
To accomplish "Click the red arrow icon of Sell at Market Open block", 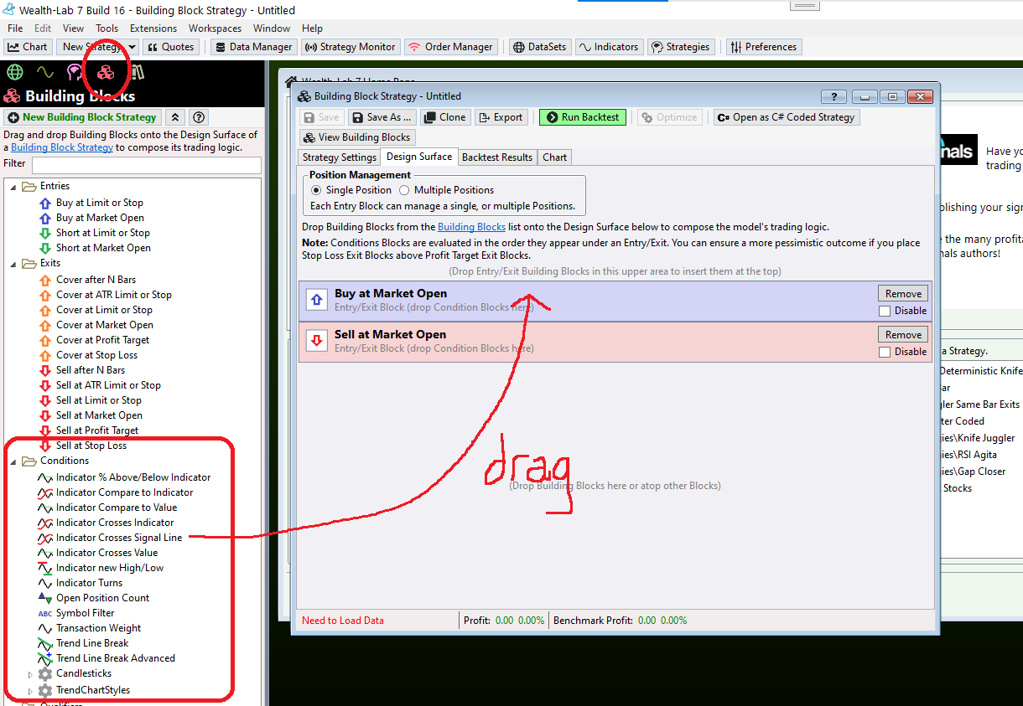I will 317,341.
